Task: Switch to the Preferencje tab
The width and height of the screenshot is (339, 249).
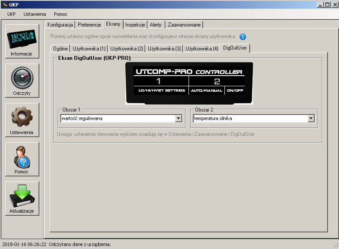Action: pyautogui.click(x=89, y=25)
